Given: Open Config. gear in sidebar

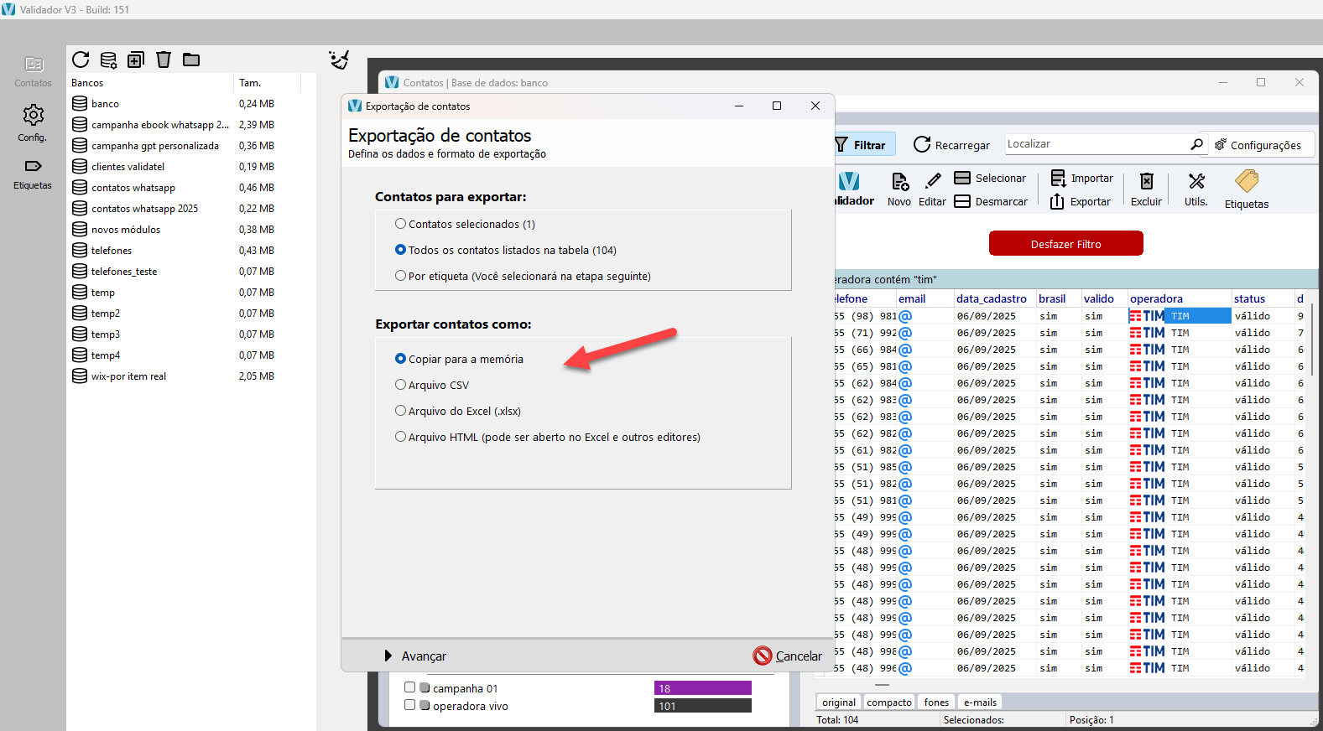Looking at the screenshot, I should click(33, 122).
